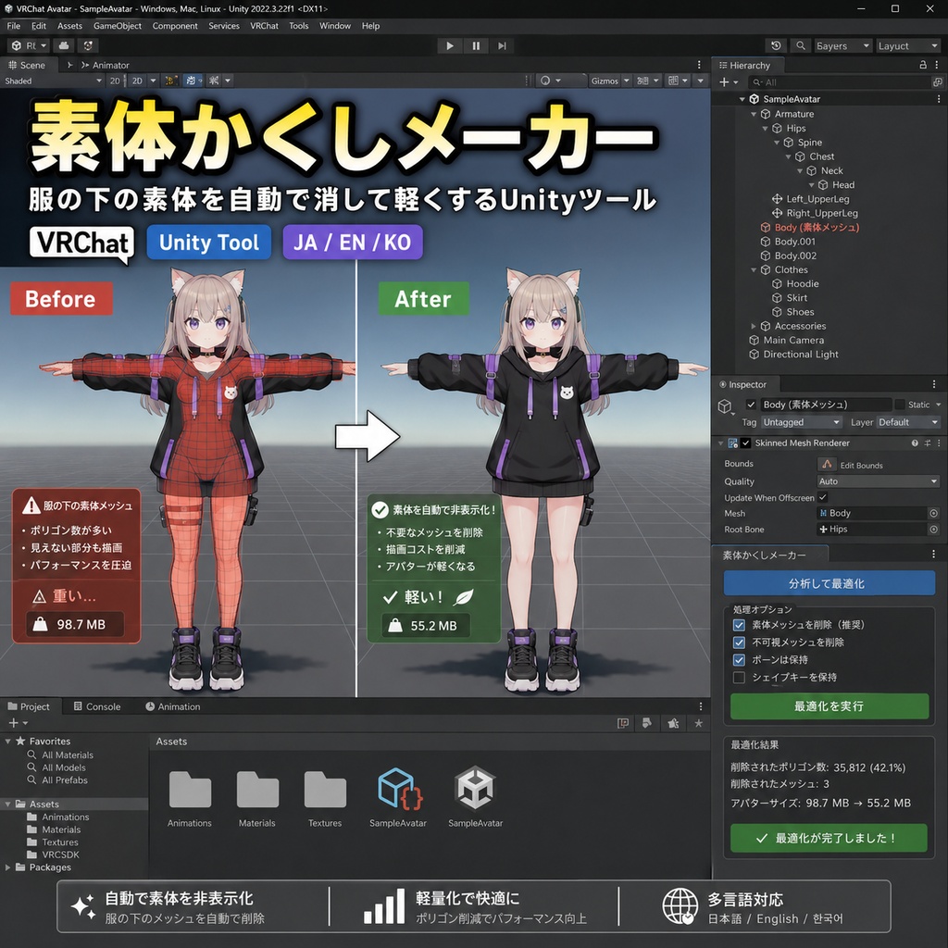Click the Step forward button
The image size is (948, 948).
502,46
